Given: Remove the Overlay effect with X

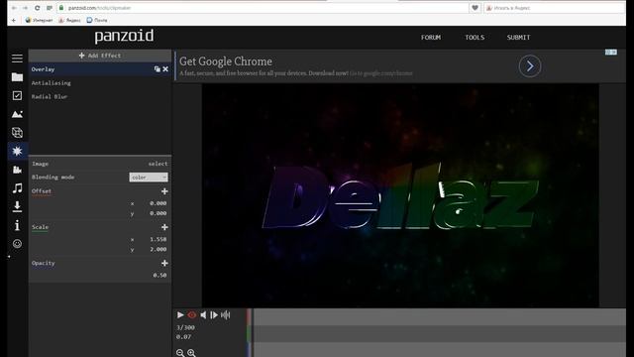Looking at the screenshot, I should (x=165, y=69).
